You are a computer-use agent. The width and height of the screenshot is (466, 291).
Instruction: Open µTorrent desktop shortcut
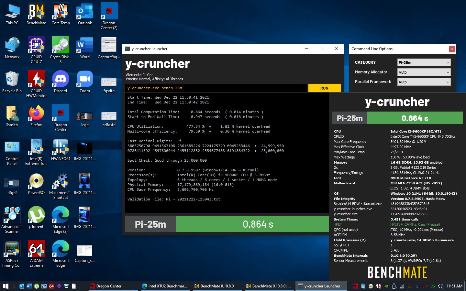[x=36, y=218]
